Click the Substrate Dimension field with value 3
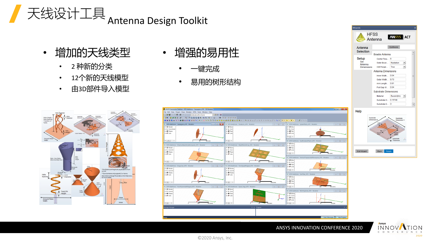This screenshot has width=430, height=242. 398,104
